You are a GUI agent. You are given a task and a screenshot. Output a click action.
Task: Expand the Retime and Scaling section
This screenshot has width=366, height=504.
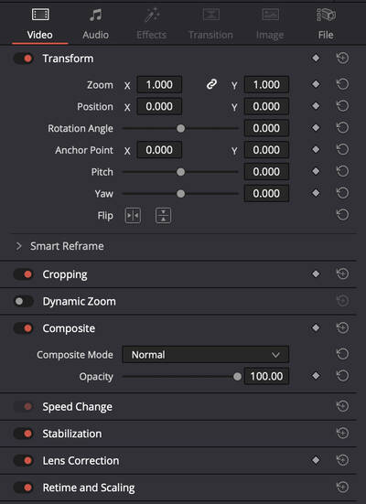click(89, 488)
